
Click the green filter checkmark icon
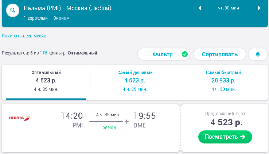[x=184, y=54]
